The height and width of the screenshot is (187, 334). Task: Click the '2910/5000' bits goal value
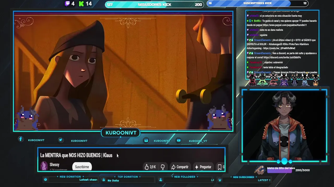tap(302, 170)
